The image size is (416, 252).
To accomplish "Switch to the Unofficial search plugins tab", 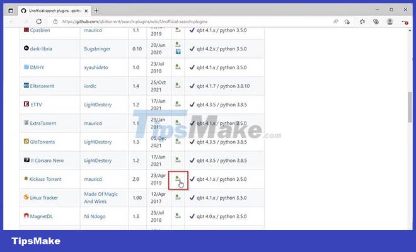I will pyautogui.click(x=54, y=11).
